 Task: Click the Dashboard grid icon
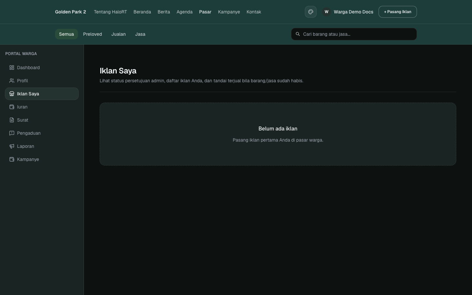(12, 68)
